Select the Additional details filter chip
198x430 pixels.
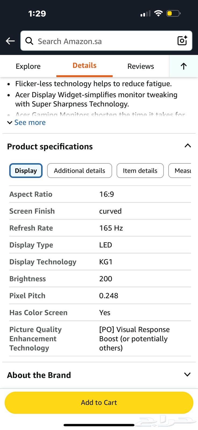pyautogui.click(x=79, y=170)
